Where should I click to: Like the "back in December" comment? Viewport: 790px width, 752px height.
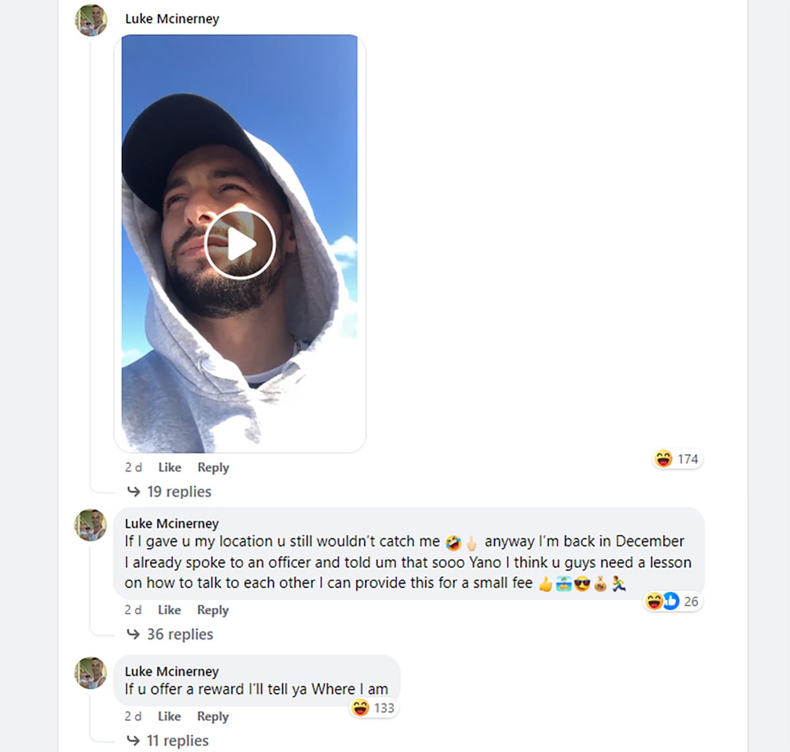pyautogui.click(x=169, y=610)
